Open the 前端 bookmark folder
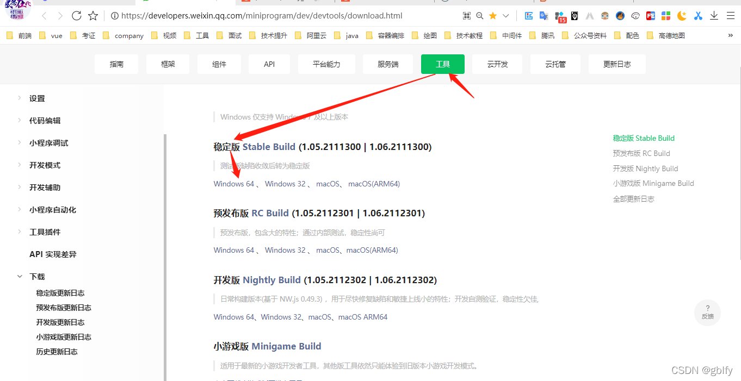741x381 pixels. pos(18,35)
